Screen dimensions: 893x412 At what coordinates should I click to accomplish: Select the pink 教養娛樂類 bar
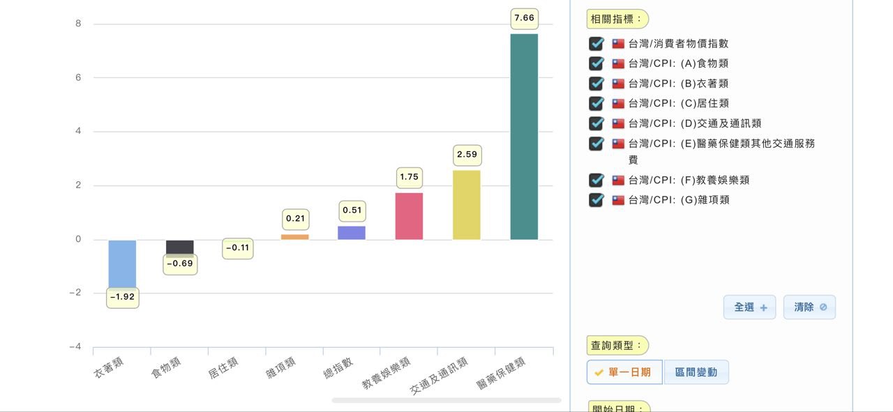(x=409, y=216)
